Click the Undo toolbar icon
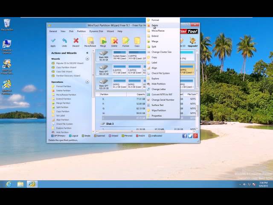 coord(64,42)
